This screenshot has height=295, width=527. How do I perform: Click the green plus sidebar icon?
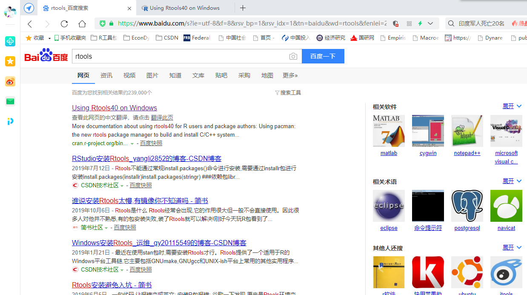pos(10,41)
